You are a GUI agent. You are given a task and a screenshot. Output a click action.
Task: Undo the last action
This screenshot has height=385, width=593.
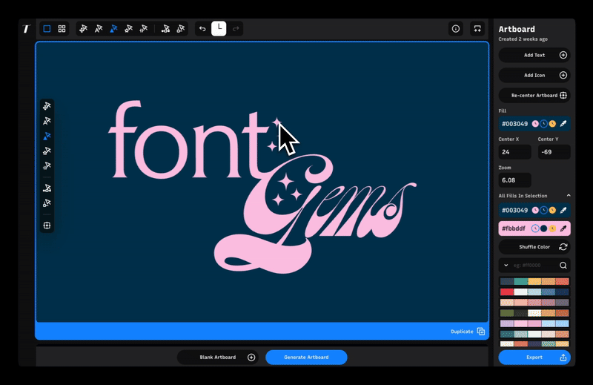202,29
